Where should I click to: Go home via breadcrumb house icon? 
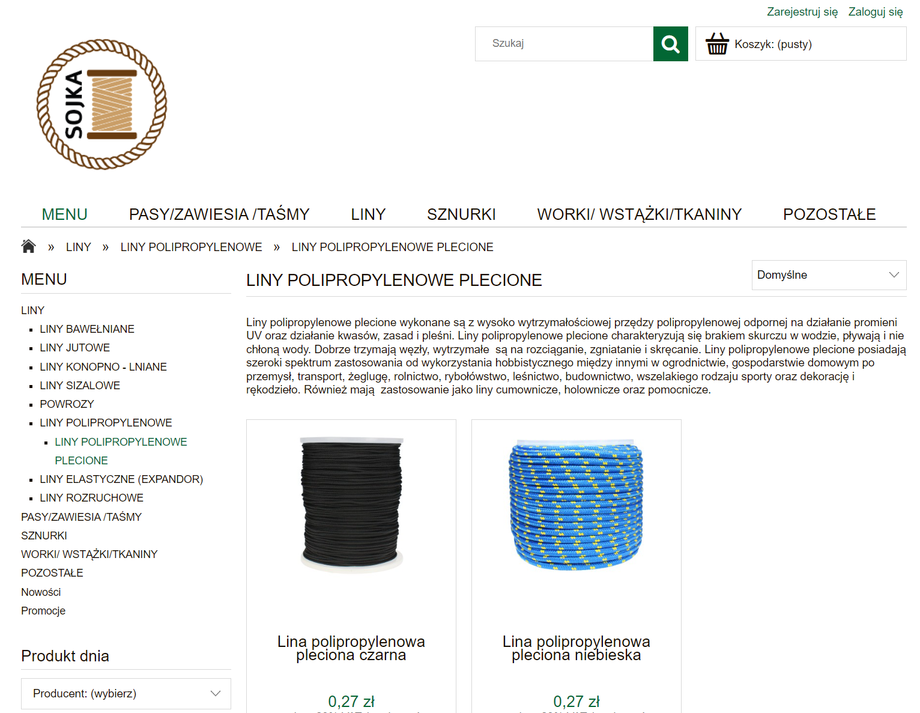click(x=28, y=246)
